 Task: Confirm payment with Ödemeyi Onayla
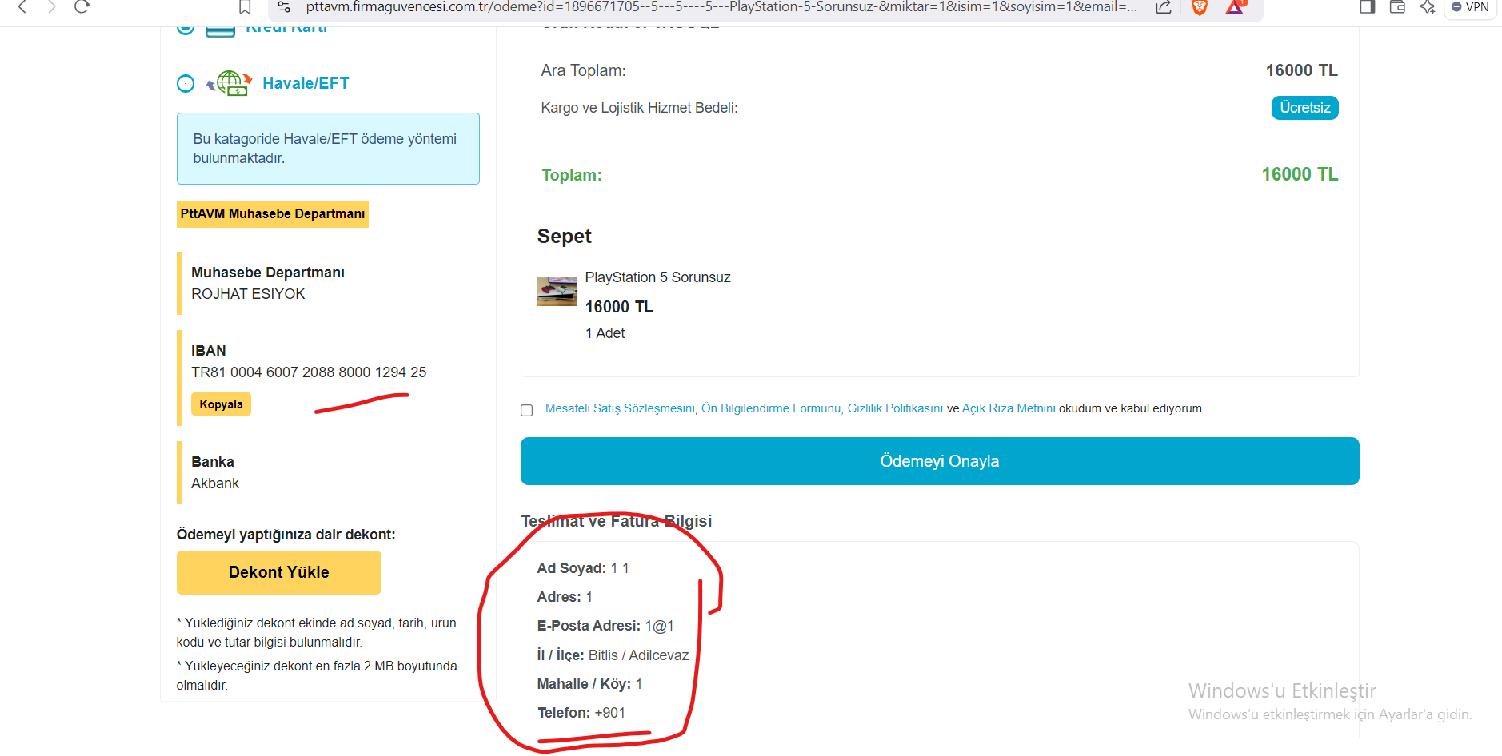[x=940, y=461]
